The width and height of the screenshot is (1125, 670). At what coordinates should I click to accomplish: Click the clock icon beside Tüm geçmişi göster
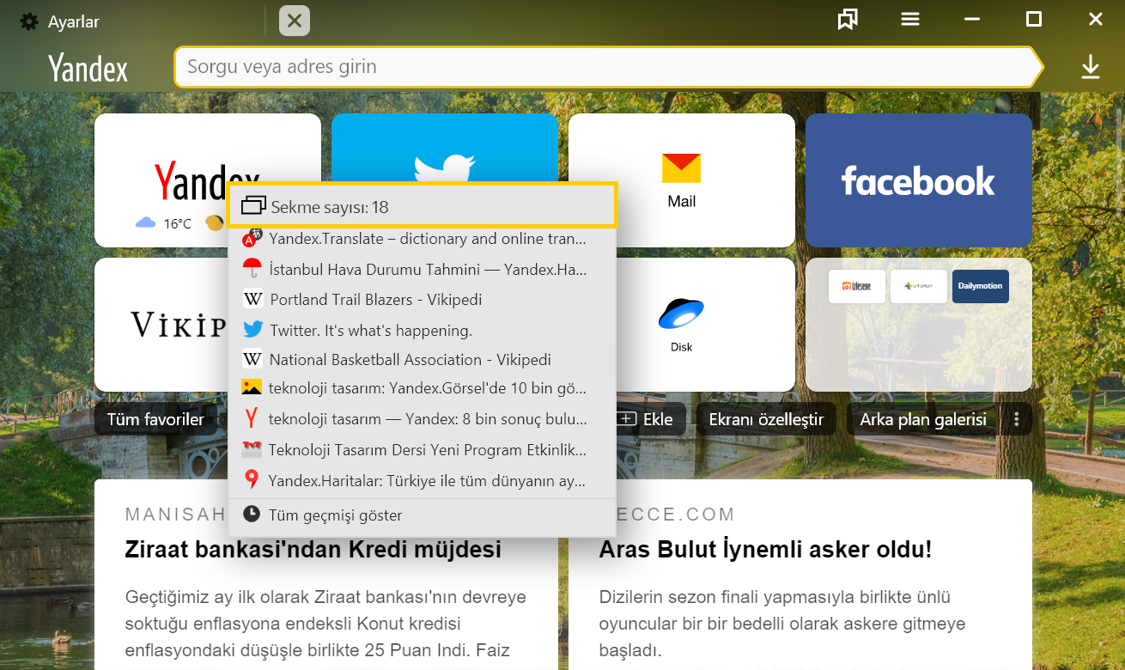252,514
